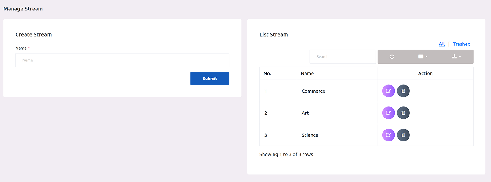
Task: Open the All streams link
Action: pos(442,44)
